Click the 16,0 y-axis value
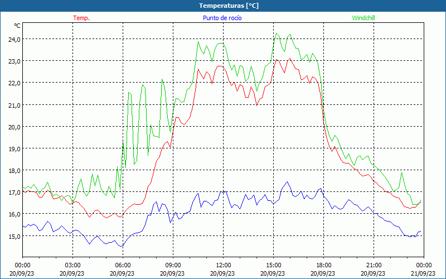 [x=14, y=214]
